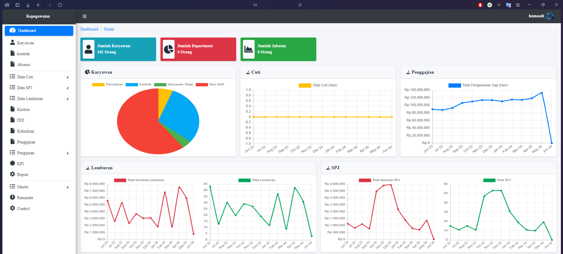The width and height of the screenshot is (563, 254).
Task: Click the browser downloads icon
Action: [x=28, y=5]
